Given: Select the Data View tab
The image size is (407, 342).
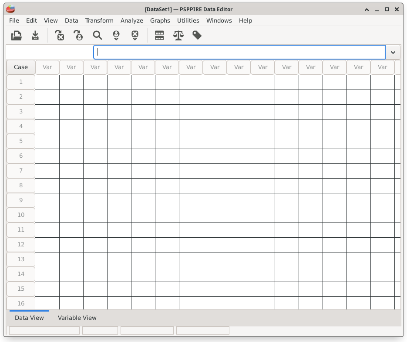Looking at the screenshot, I should coord(29,318).
